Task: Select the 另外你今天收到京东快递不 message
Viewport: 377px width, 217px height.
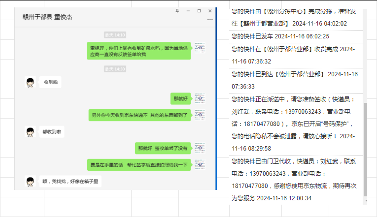Action: pos(139,115)
